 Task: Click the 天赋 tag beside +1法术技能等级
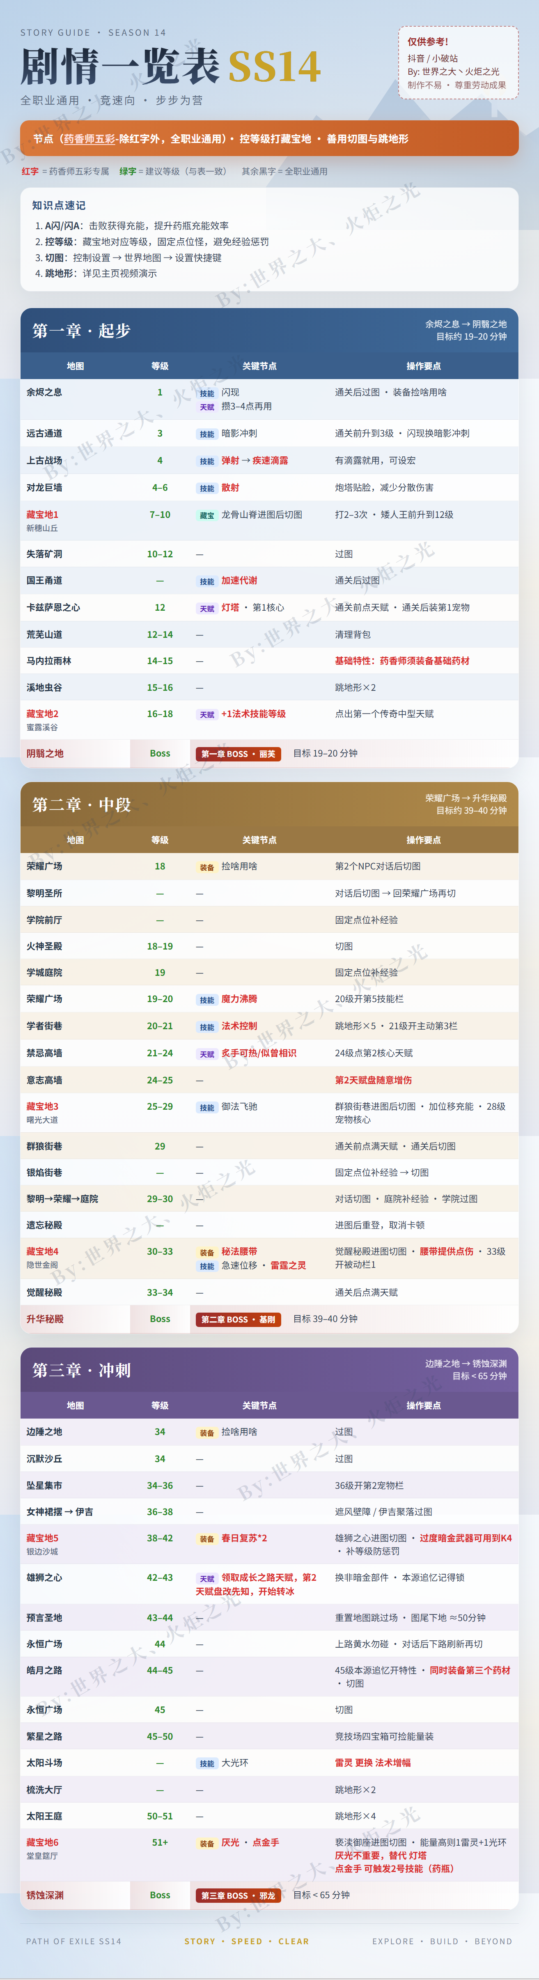pyautogui.click(x=207, y=715)
